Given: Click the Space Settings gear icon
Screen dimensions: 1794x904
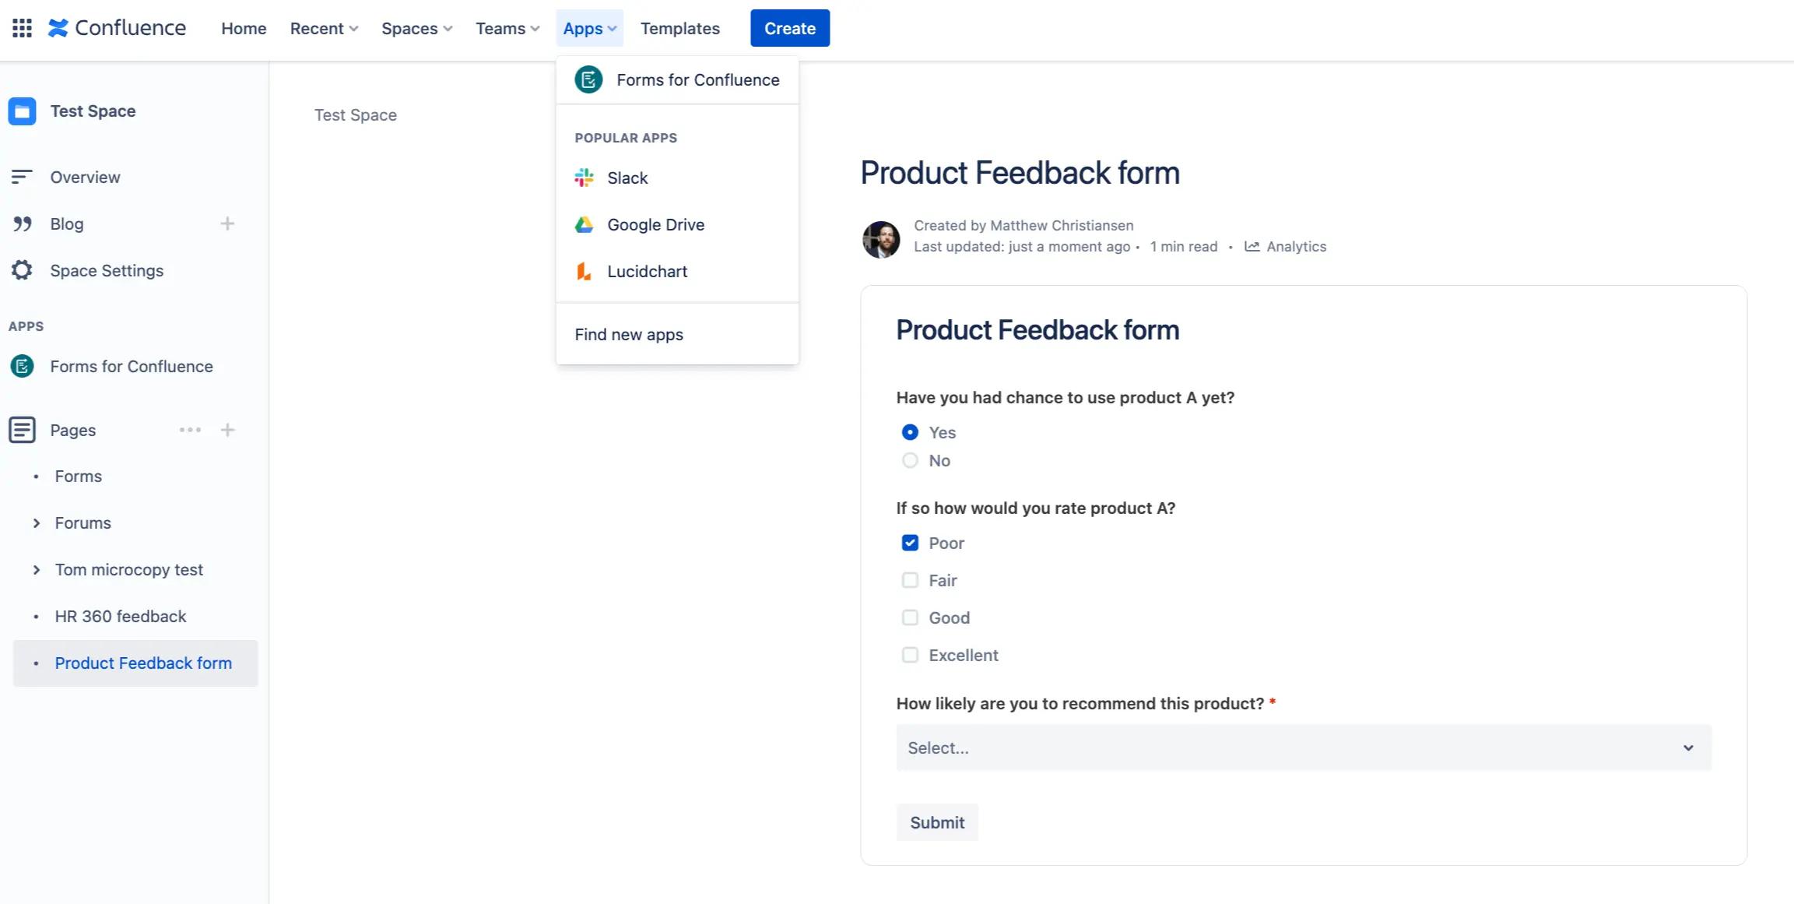Looking at the screenshot, I should (22, 270).
